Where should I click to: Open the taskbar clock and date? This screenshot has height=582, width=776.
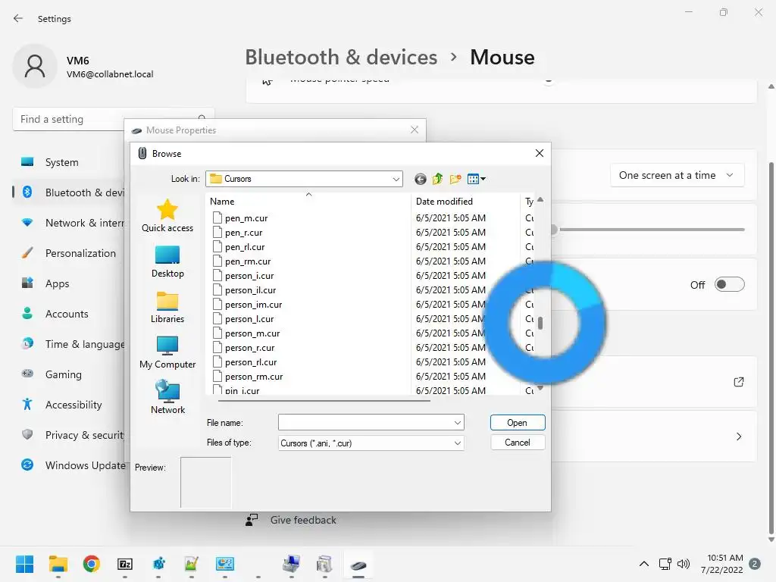(722, 564)
